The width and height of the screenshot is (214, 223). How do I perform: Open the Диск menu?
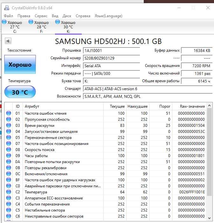pos(67,16)
